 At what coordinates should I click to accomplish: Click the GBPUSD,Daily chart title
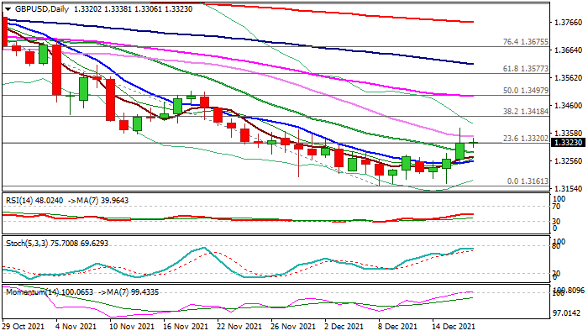[39, 8]
